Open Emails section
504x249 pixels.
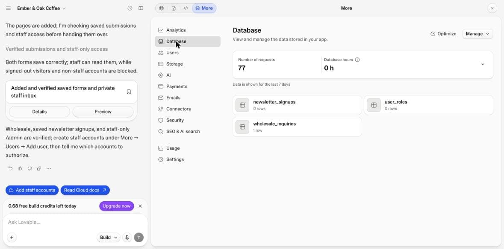tap(188, 98)
